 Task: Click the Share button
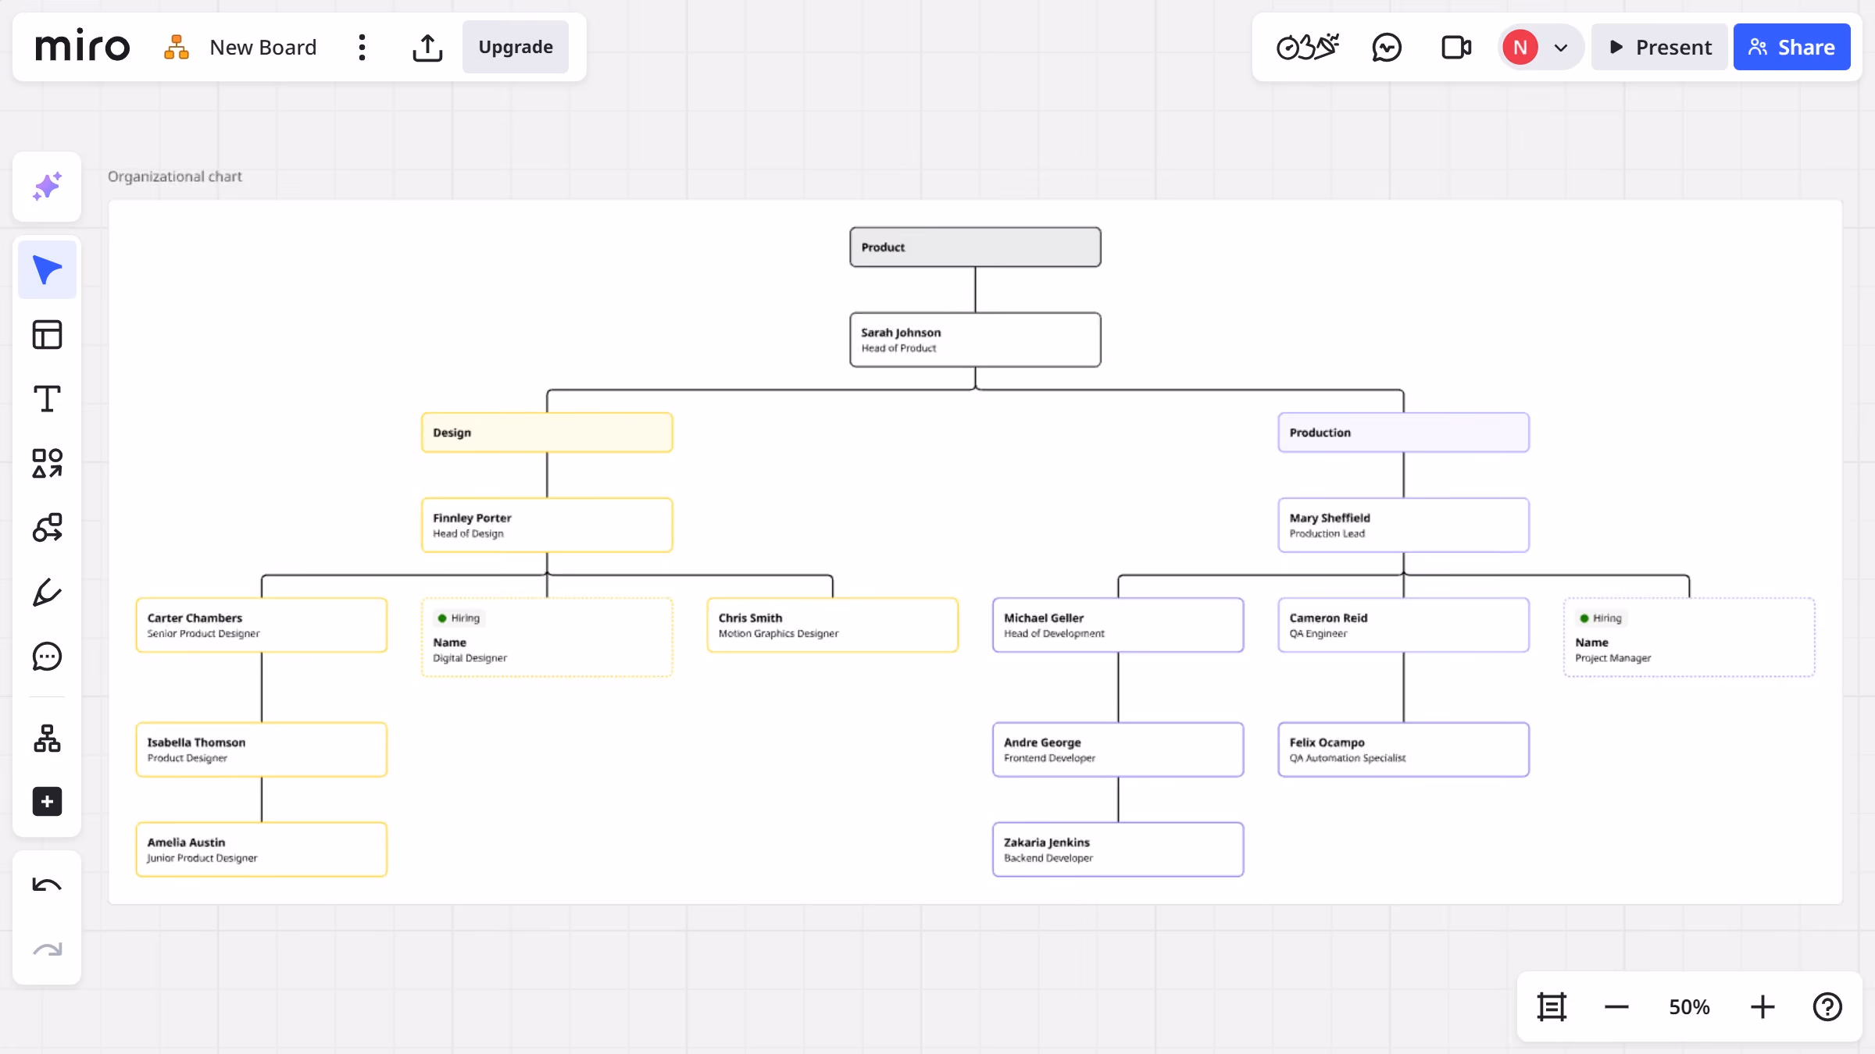1791,47
